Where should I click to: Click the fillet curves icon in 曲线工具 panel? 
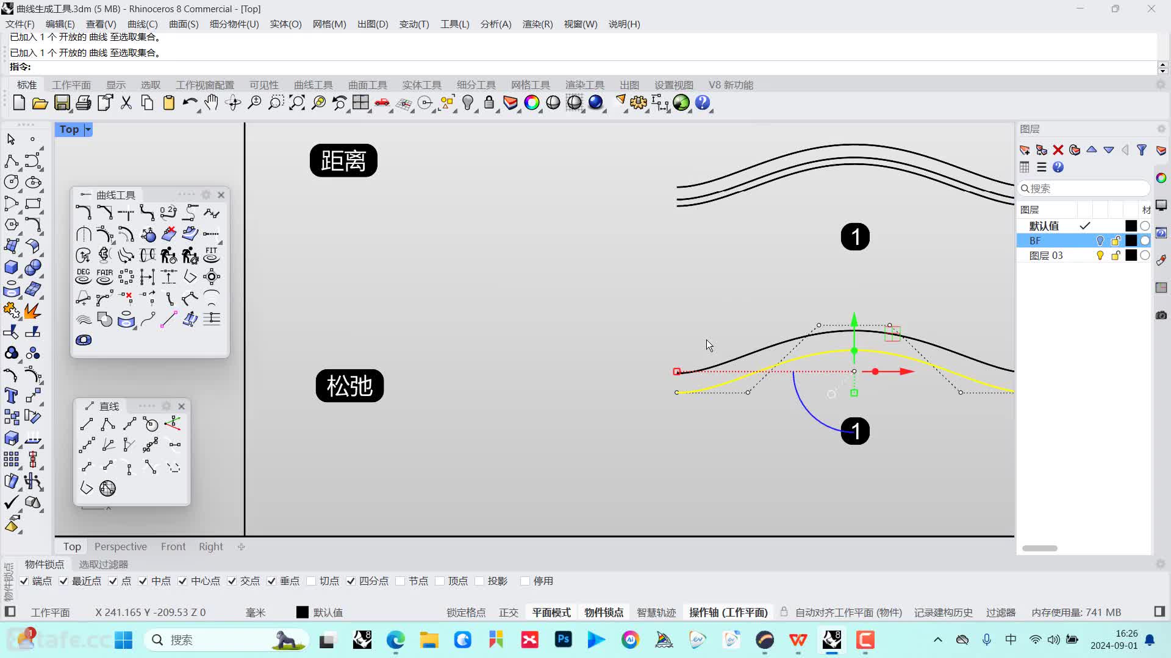(84, 213)
